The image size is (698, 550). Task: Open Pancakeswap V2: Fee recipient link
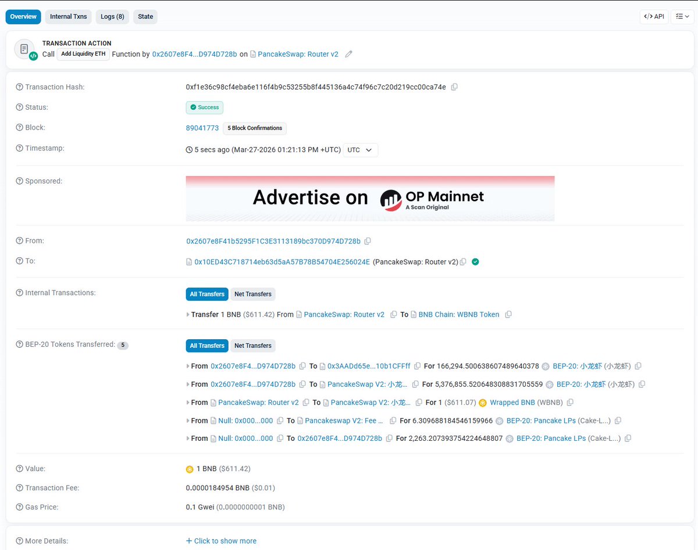pos(344,420)
